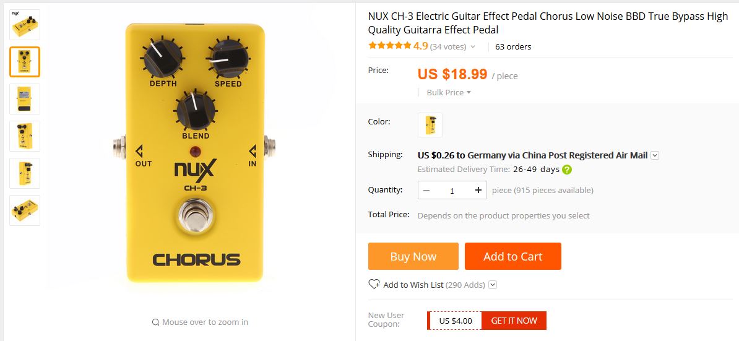Click the main chorus pedal product image
The height and width of the screenshot is (341, 739).
[194, 153]
